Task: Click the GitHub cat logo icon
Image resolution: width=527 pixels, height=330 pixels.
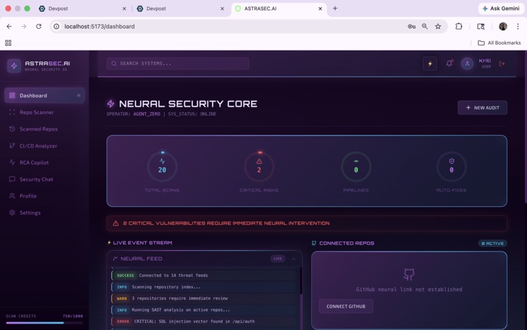Action: point(409,274)
